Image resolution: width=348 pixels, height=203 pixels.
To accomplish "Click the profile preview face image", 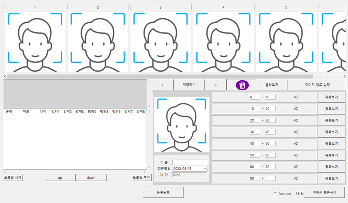I will [182, 124].
